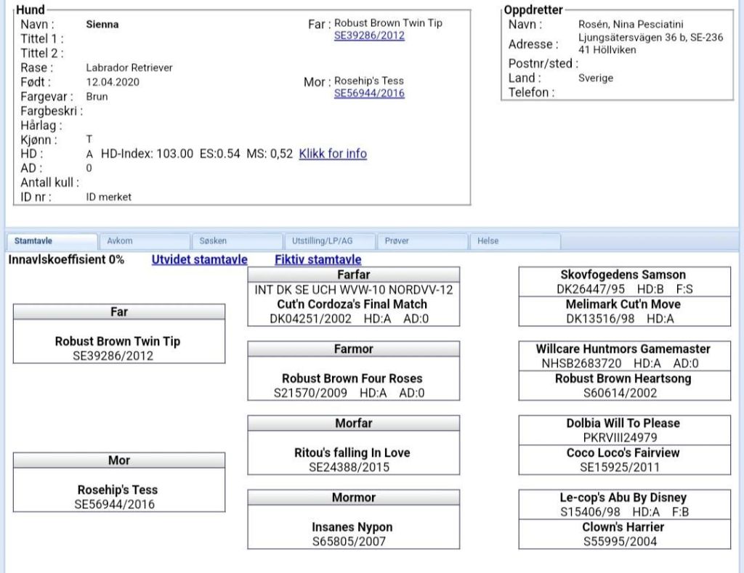The height and width of the screenshot is (573, 744).
Task: Switch to the Avkom tab
Action: point(119,241)
